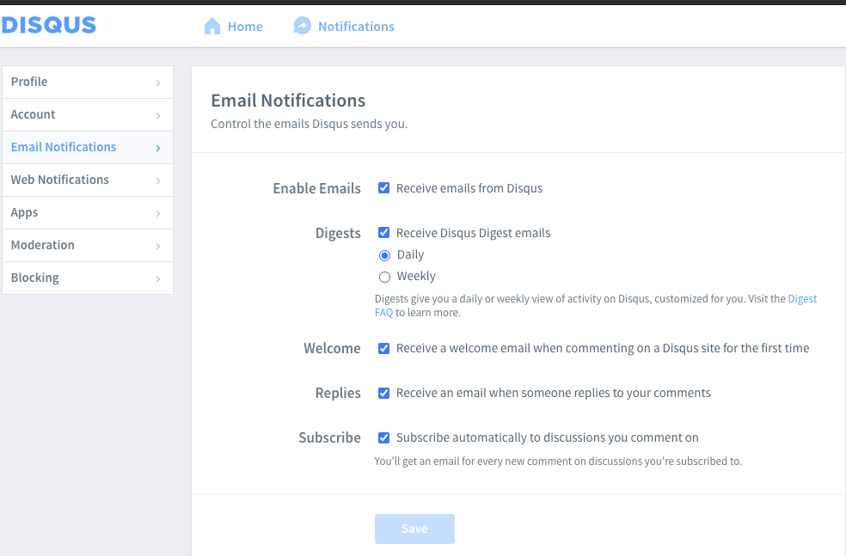
Task: Open the Web Notifications settings section
Action: coord(60,180)
